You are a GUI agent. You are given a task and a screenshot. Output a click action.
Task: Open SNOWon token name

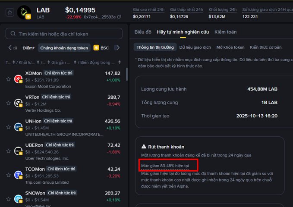(35, 193)
